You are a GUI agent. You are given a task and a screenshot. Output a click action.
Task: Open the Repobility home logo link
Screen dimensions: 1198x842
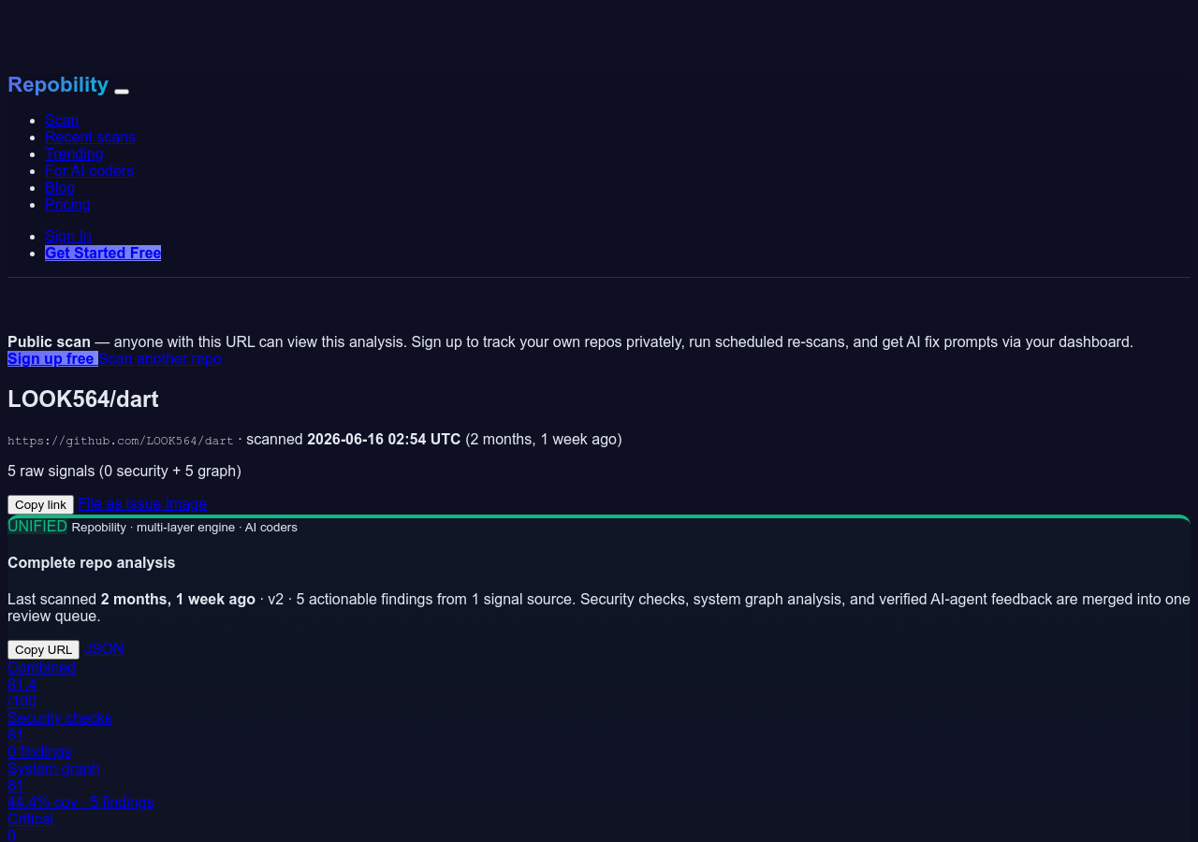(58, 85)
